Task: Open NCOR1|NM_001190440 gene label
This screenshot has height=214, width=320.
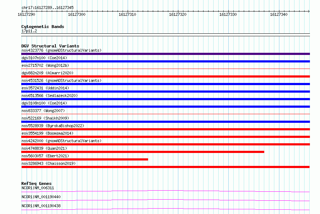Action: click(41, 197)
